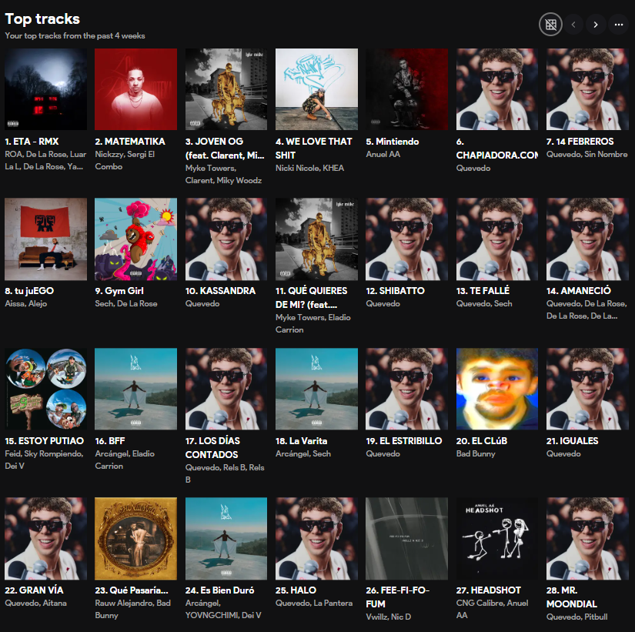Click track title '22. GRAN VÍA'
Viewport: 635px width, 632px height.
click(34, 590)
